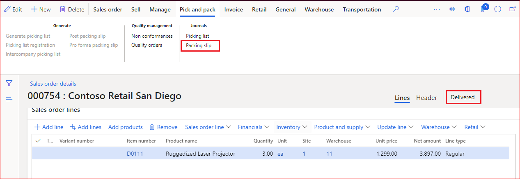Click the quantity 3.00 cell
Viewport: 520px width, 179px height.
click(267, 154)
